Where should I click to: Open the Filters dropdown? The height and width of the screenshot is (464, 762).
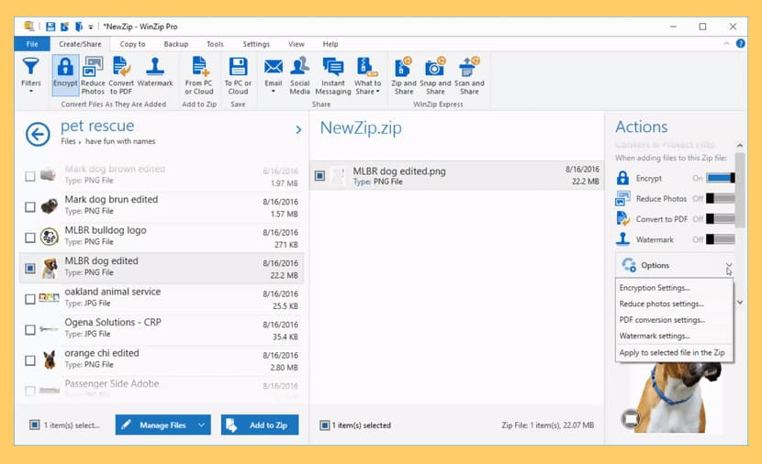(x=31, y=74)
